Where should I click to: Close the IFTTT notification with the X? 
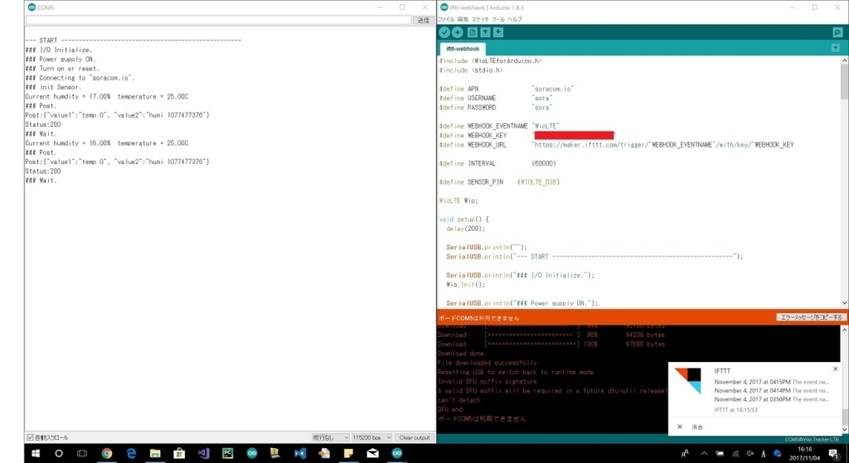[835, 369]
